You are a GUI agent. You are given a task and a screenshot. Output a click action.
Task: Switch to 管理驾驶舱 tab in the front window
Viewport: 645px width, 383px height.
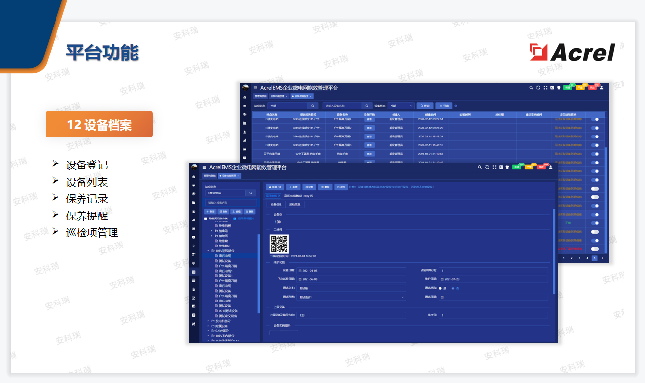click(x=210, y=175)
